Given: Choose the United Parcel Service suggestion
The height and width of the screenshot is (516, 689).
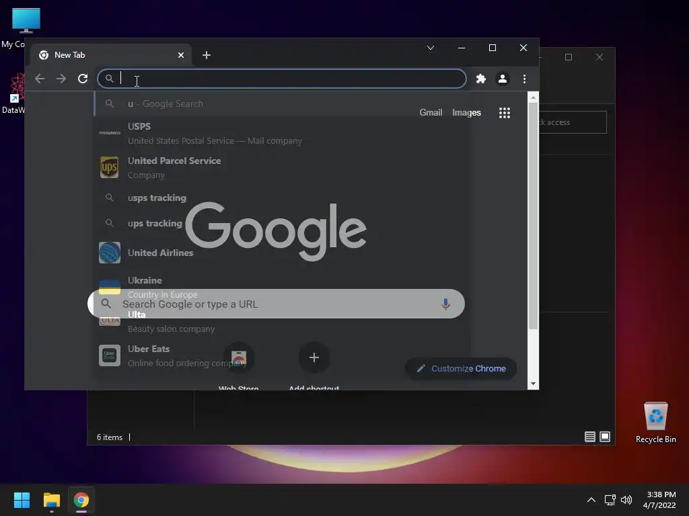Looking at the screenshot, I should (281, 167).
